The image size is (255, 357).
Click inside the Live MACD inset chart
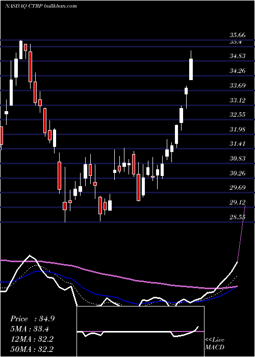pos(140,331)
